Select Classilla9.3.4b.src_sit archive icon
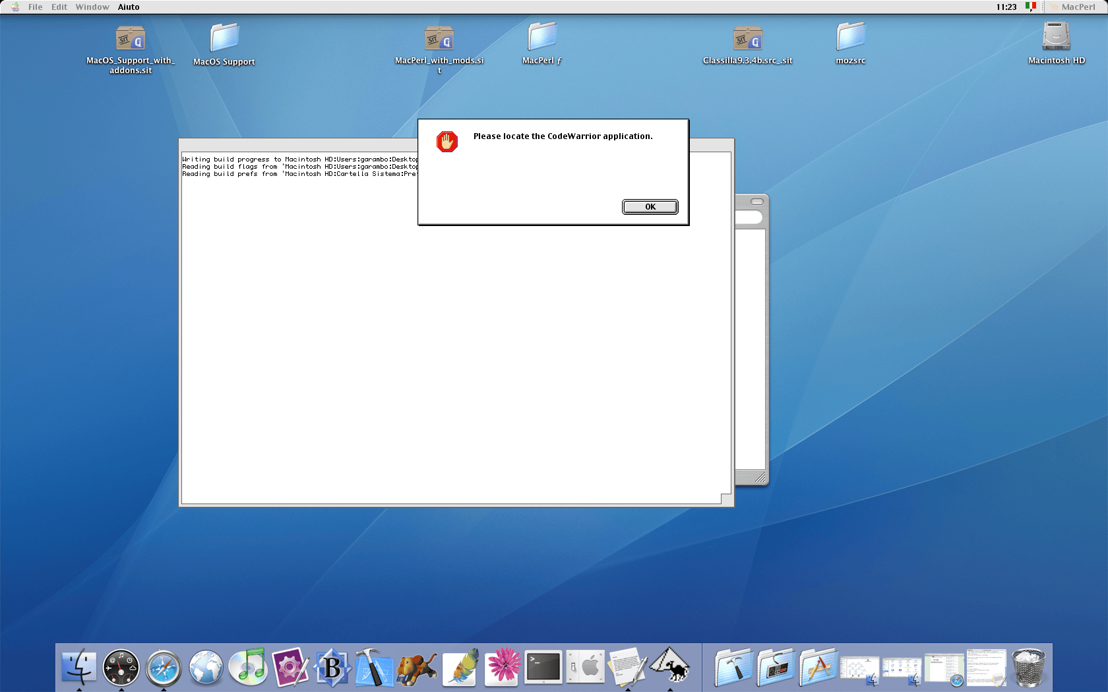Viewport: 1108px width, 692px height. pyautogui.click(x=748, y=39)
